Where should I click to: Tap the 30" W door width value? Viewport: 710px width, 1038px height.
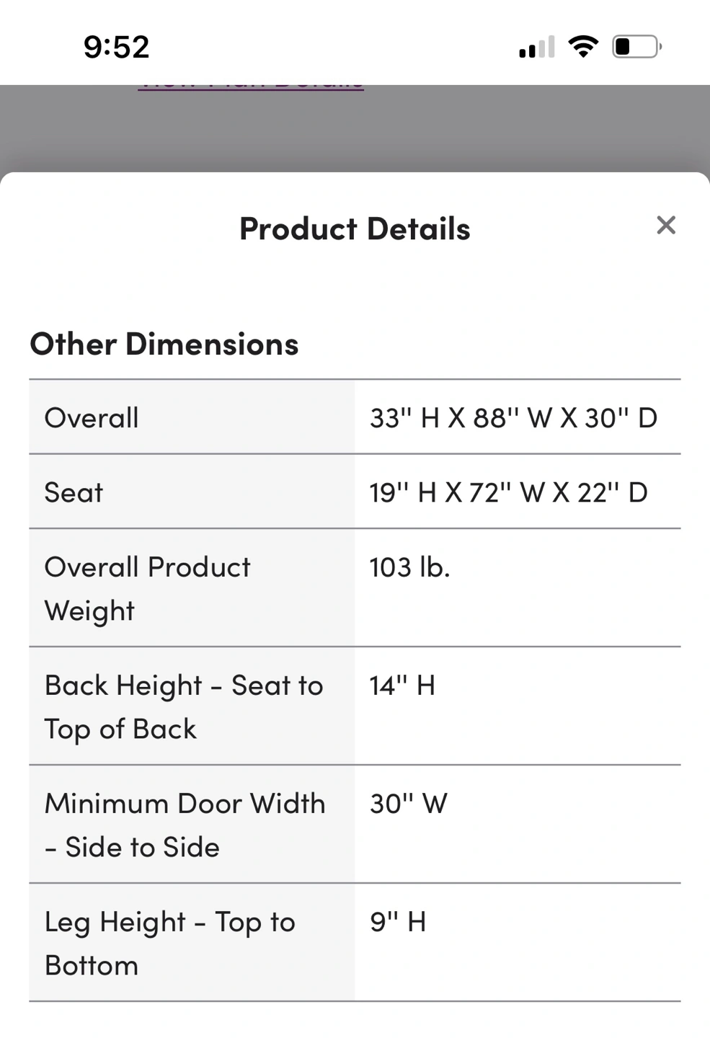tap(409, 804)
